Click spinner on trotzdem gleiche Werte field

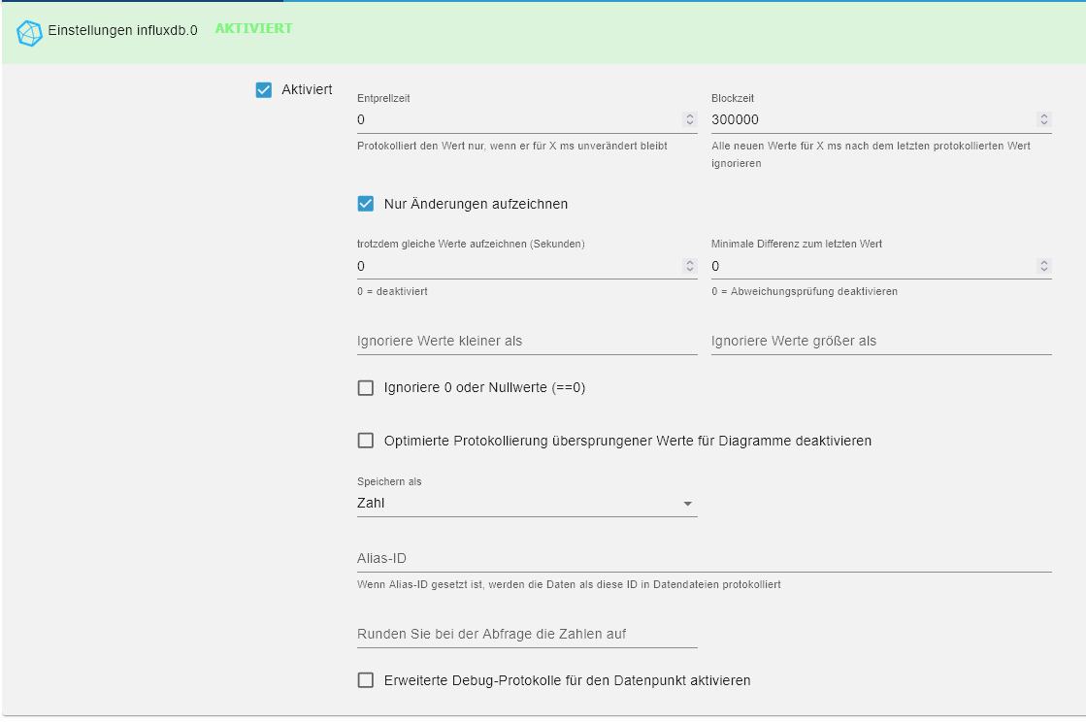[x=690, y=266]
